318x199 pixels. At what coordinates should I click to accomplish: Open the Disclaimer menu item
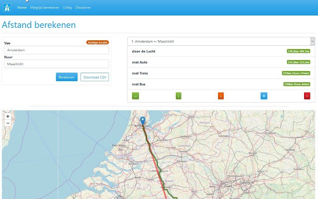(83, 7)
